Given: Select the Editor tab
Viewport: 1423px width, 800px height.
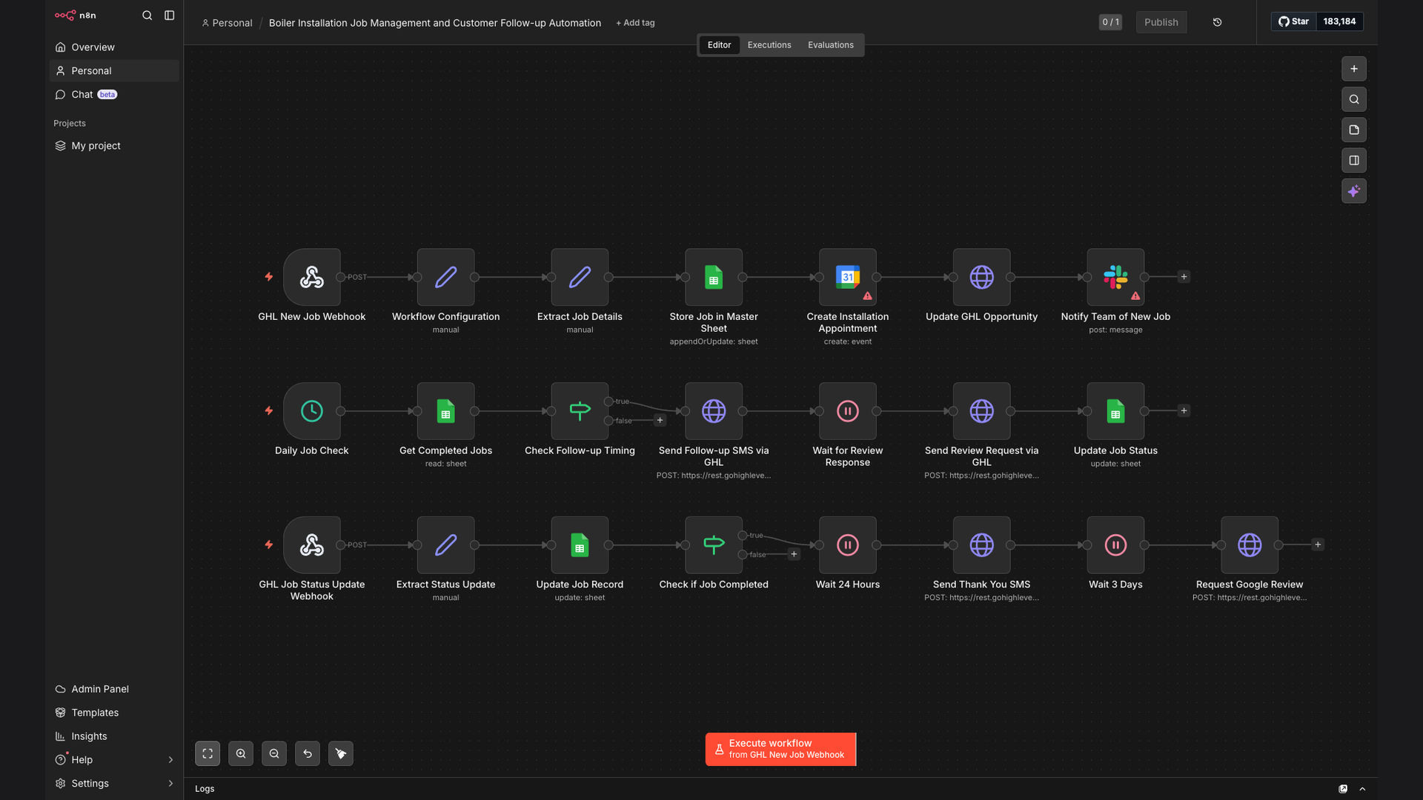Looking at the screenshot, I should pos(719,45).
